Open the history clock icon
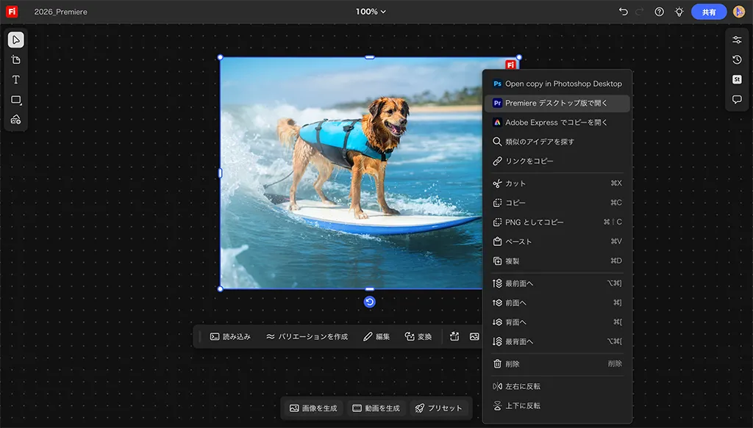This screenshot has width=753, height=428. click(737, 59)
